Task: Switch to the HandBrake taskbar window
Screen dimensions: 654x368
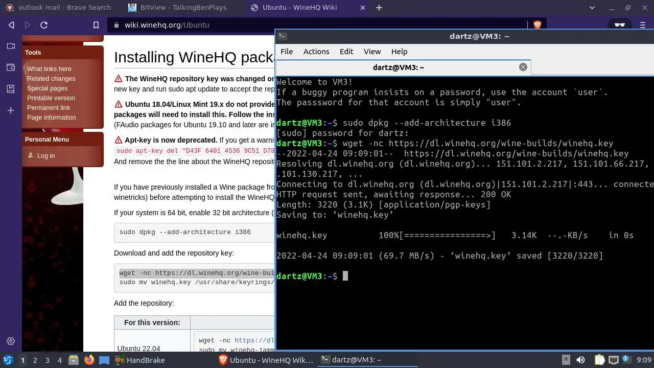Action: click(x=139, y=360)
